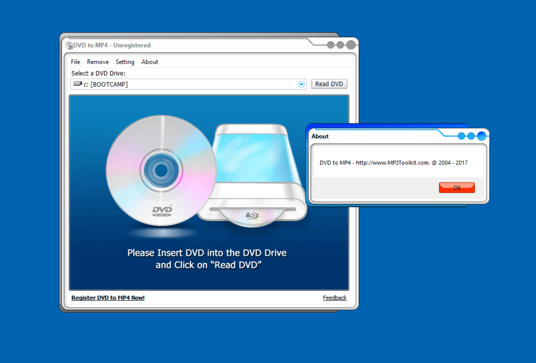Click the DVD disc image in preview
This screenshot has width=536, height=363.
161,171
